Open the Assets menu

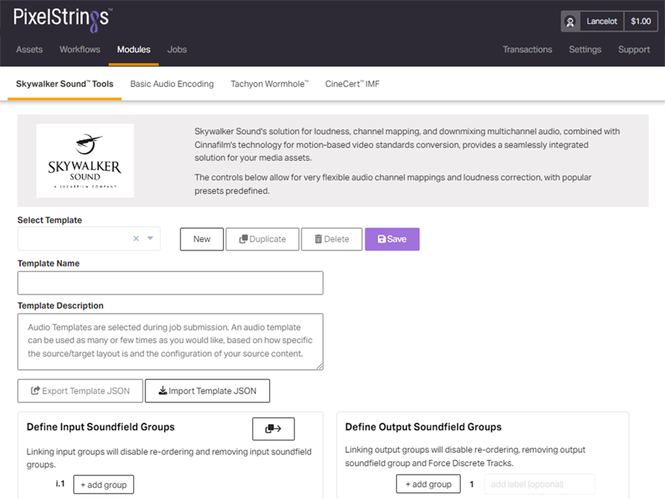click(29, 50)
